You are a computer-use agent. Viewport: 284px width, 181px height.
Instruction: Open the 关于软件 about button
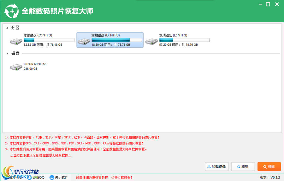(59, 178)
